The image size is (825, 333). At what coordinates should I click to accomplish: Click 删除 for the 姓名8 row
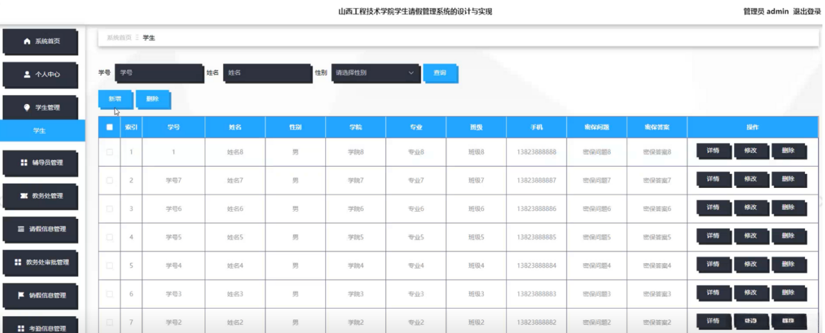788,151
